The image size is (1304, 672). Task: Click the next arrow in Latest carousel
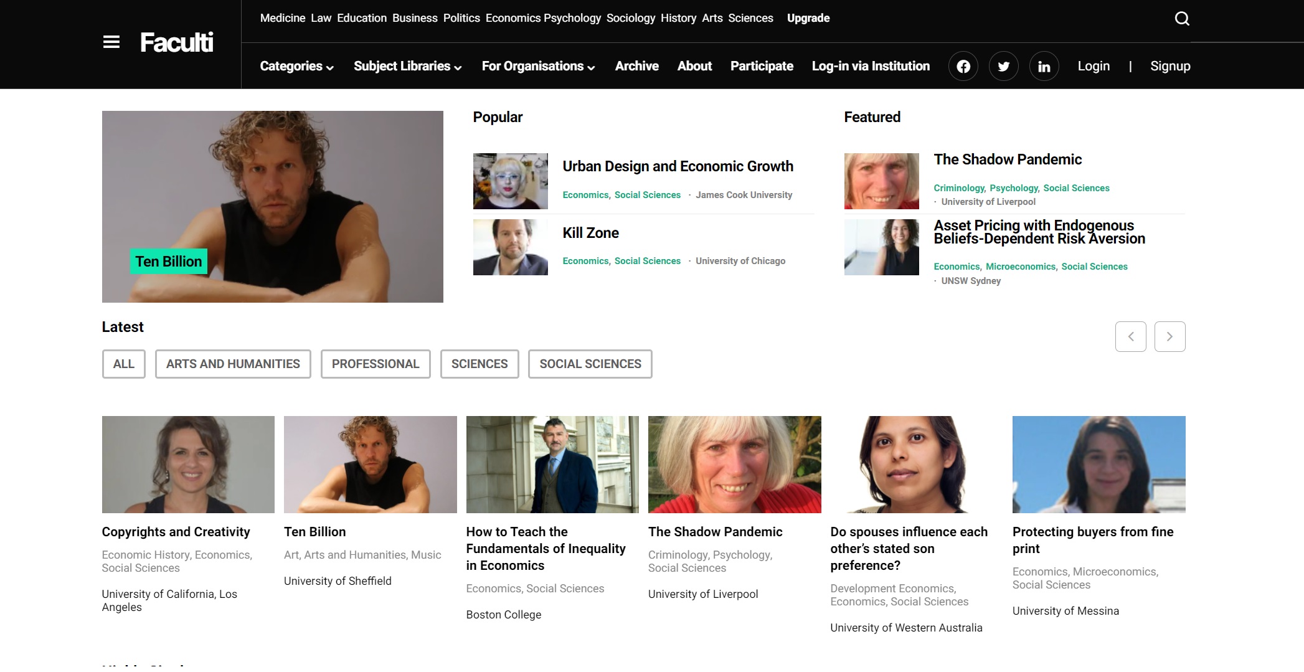click(x=1169, y=337)
